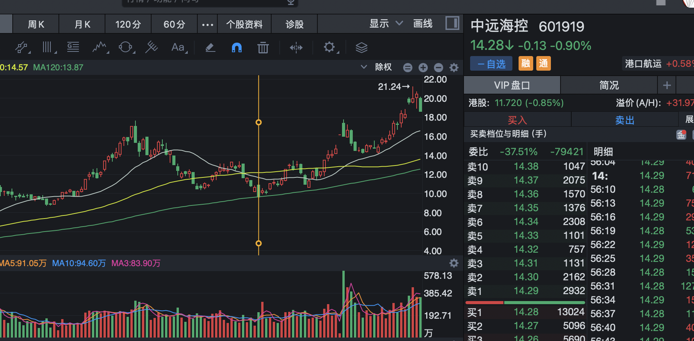Toggle the side panel layout icon
694x341 pixels.
452,23
